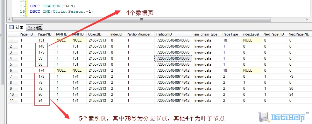Click the IndexLevel column header
Image resolution: width=312 pixels, height=124 pixels.
(x=251, y=34)
